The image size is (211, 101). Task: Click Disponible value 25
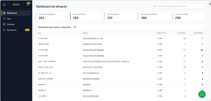(202, 50)
